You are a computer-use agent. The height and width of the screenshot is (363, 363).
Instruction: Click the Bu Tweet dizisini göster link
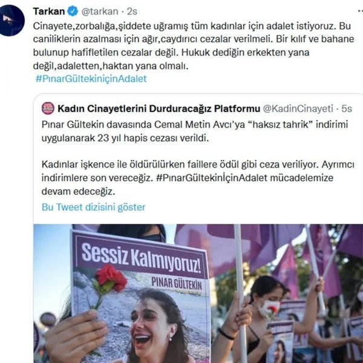tap(94, 207)
